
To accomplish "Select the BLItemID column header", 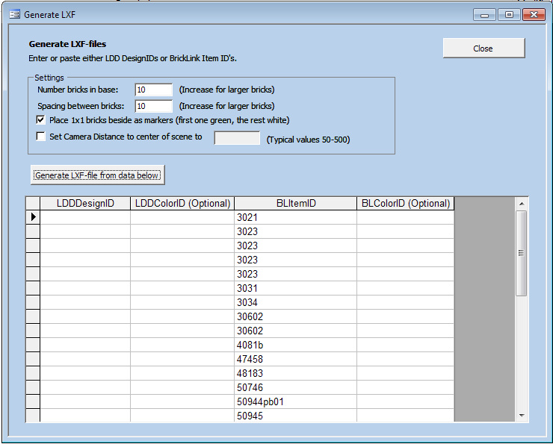I will pos(295,203).
